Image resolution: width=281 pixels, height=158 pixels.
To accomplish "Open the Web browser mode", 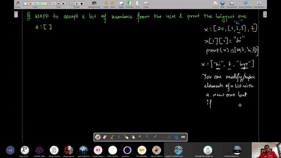I will coord(223,4).
